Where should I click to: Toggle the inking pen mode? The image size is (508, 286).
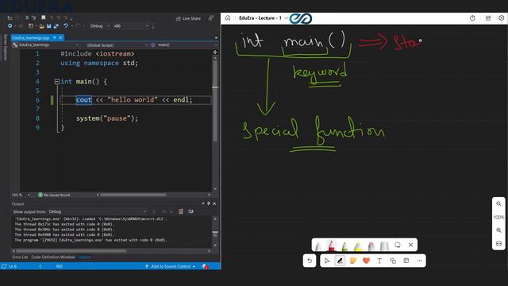pos(340,261)
